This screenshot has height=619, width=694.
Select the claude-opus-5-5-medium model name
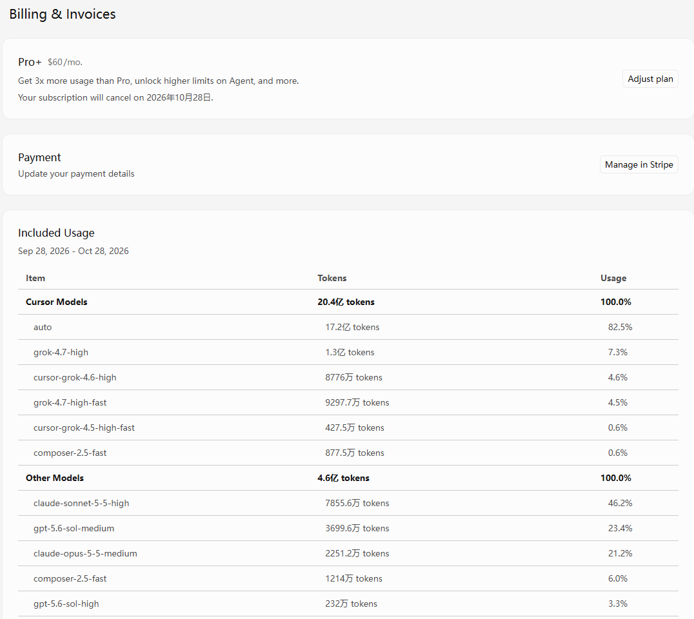pos(85,553)
